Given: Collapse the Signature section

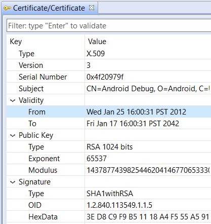Looking at the screenshot, I should tap(13, 182).
